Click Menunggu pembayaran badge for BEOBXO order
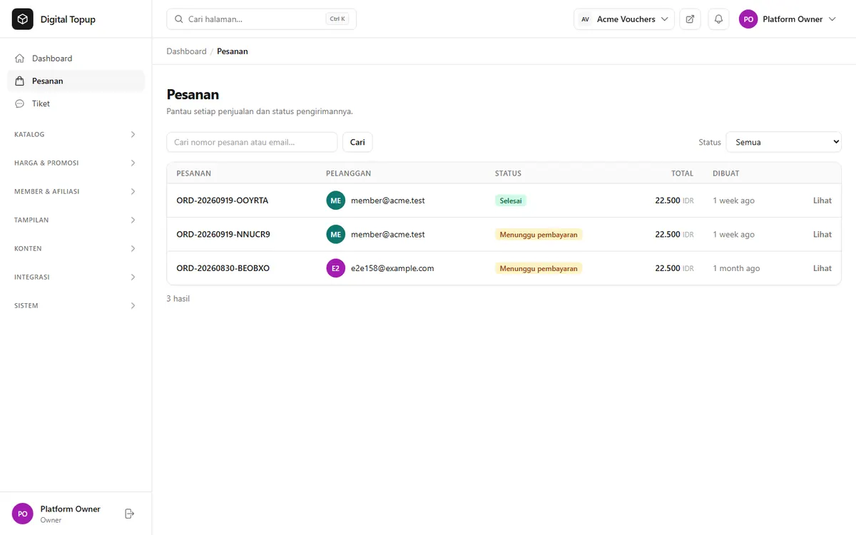The image size is (856, 535). click(x=539, y=268)
